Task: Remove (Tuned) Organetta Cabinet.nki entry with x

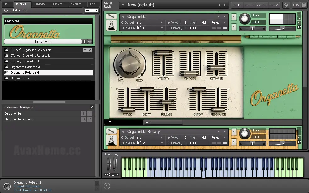Action: (x=90, y=50)
